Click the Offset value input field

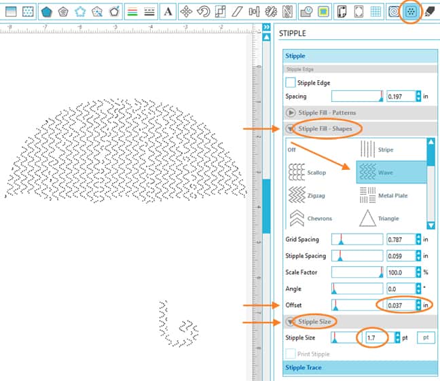pyautogui.click(x=399, y=306)
